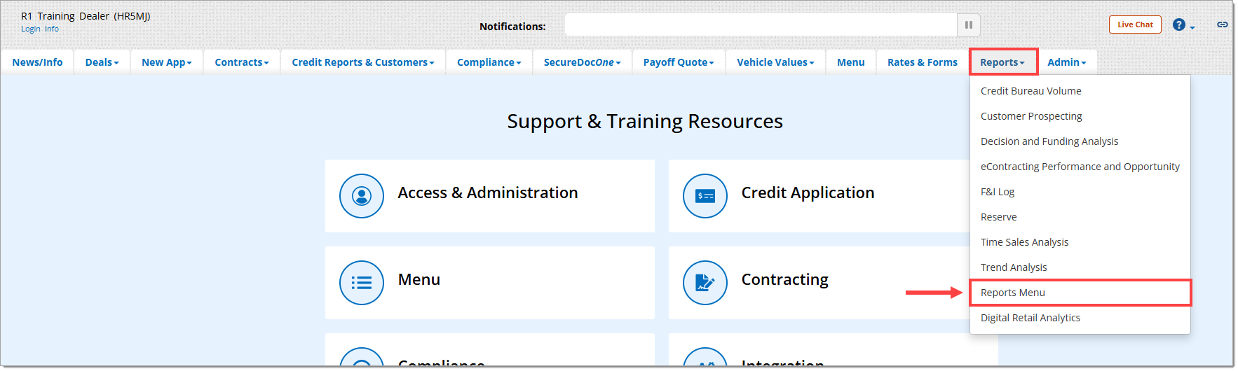Expand the Credit Reports & Customers dropdown
This screenshot has height=371, width=1238.
(x=362, y=62)
